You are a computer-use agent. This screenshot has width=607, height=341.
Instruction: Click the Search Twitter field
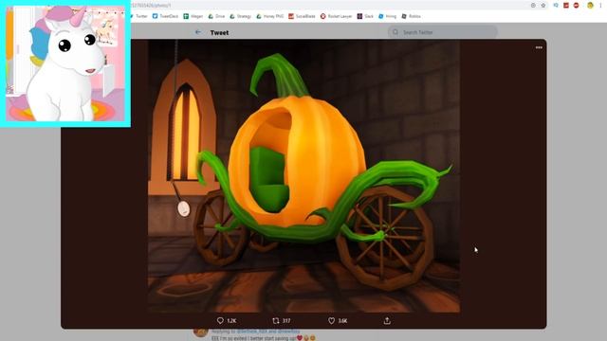(x=443, y=32)
